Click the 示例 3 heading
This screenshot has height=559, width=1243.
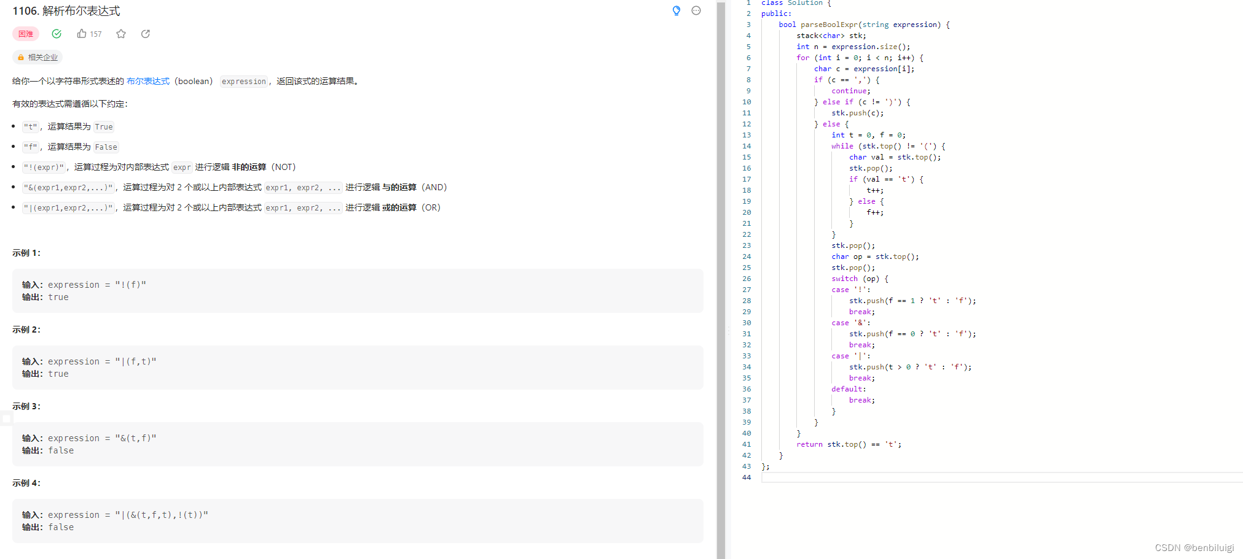(26, 406)
